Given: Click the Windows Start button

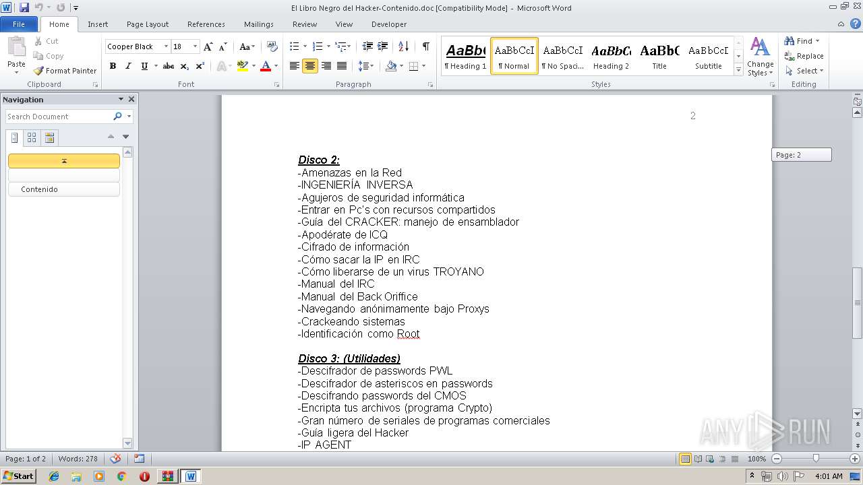Looking at the screenshot, I should tap(18, 476).
